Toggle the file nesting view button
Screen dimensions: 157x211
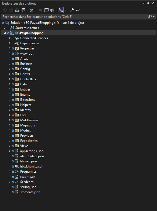(x=61, y=10)
